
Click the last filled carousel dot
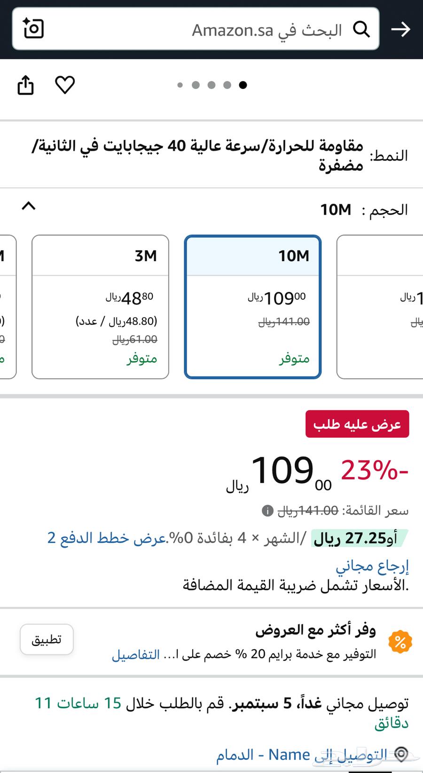pos(243,85)
